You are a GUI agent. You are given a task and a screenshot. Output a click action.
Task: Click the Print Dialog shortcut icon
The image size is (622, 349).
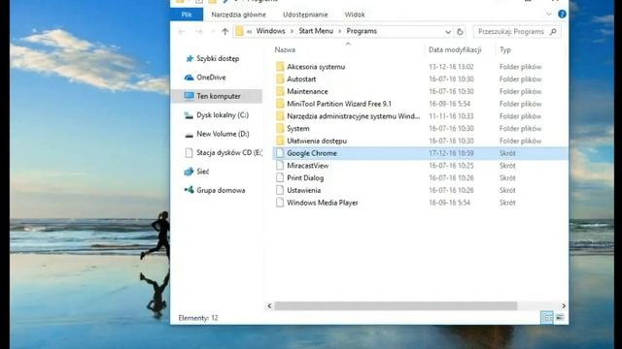point(280,177)
